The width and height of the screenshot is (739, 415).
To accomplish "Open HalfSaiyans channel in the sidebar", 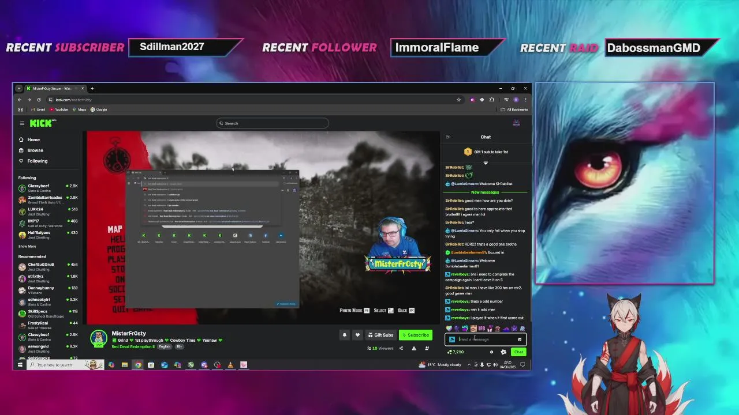I will tap(48, 235).
